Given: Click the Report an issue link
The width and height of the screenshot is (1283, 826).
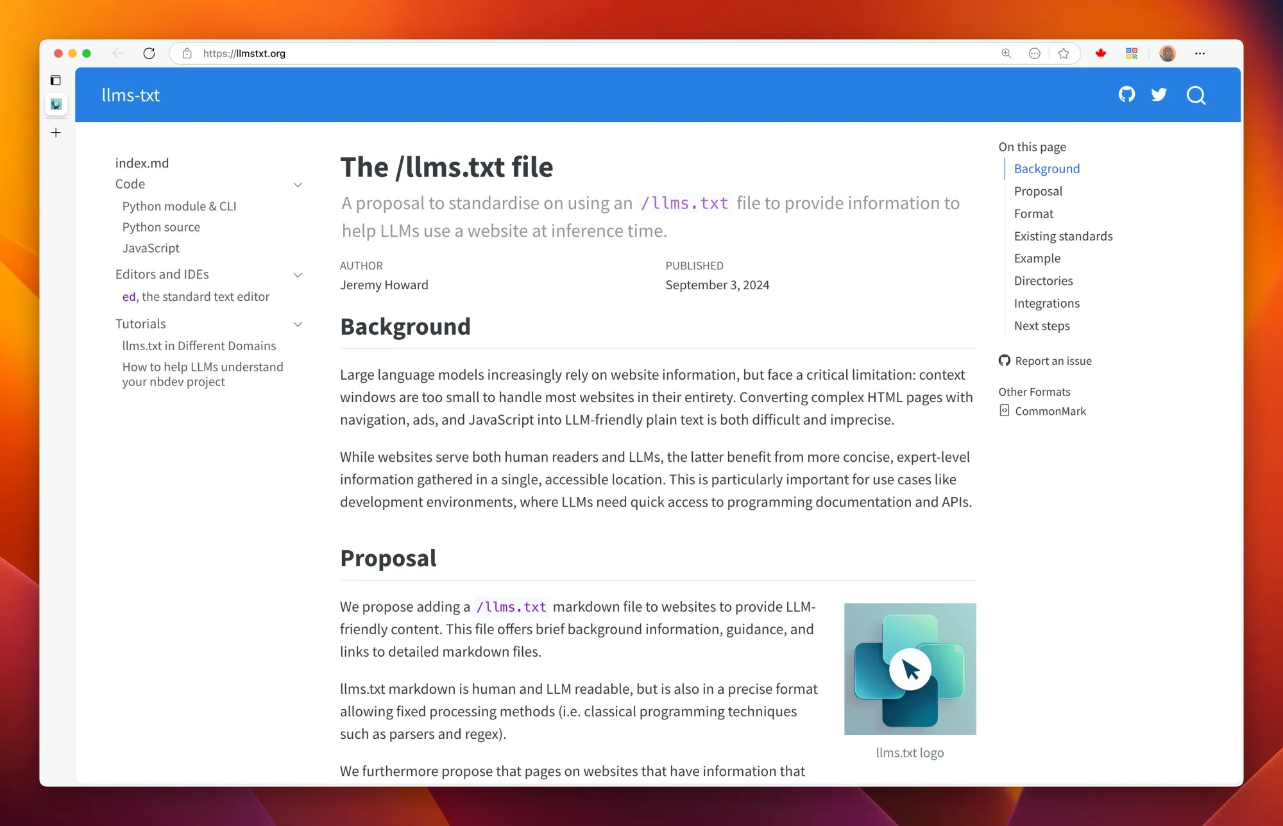Looking at the screenshot, I should 1053,361.
